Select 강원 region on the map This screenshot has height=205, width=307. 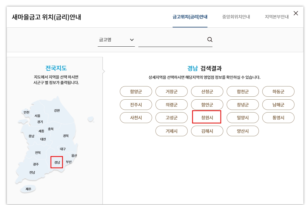click(x=57, y=110)
